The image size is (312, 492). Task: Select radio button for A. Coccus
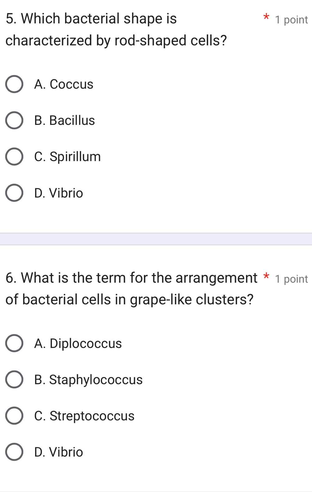click(x=14, y=84)
